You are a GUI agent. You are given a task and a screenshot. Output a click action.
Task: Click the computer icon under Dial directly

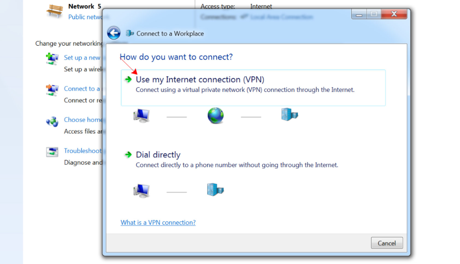coord(141,191)
